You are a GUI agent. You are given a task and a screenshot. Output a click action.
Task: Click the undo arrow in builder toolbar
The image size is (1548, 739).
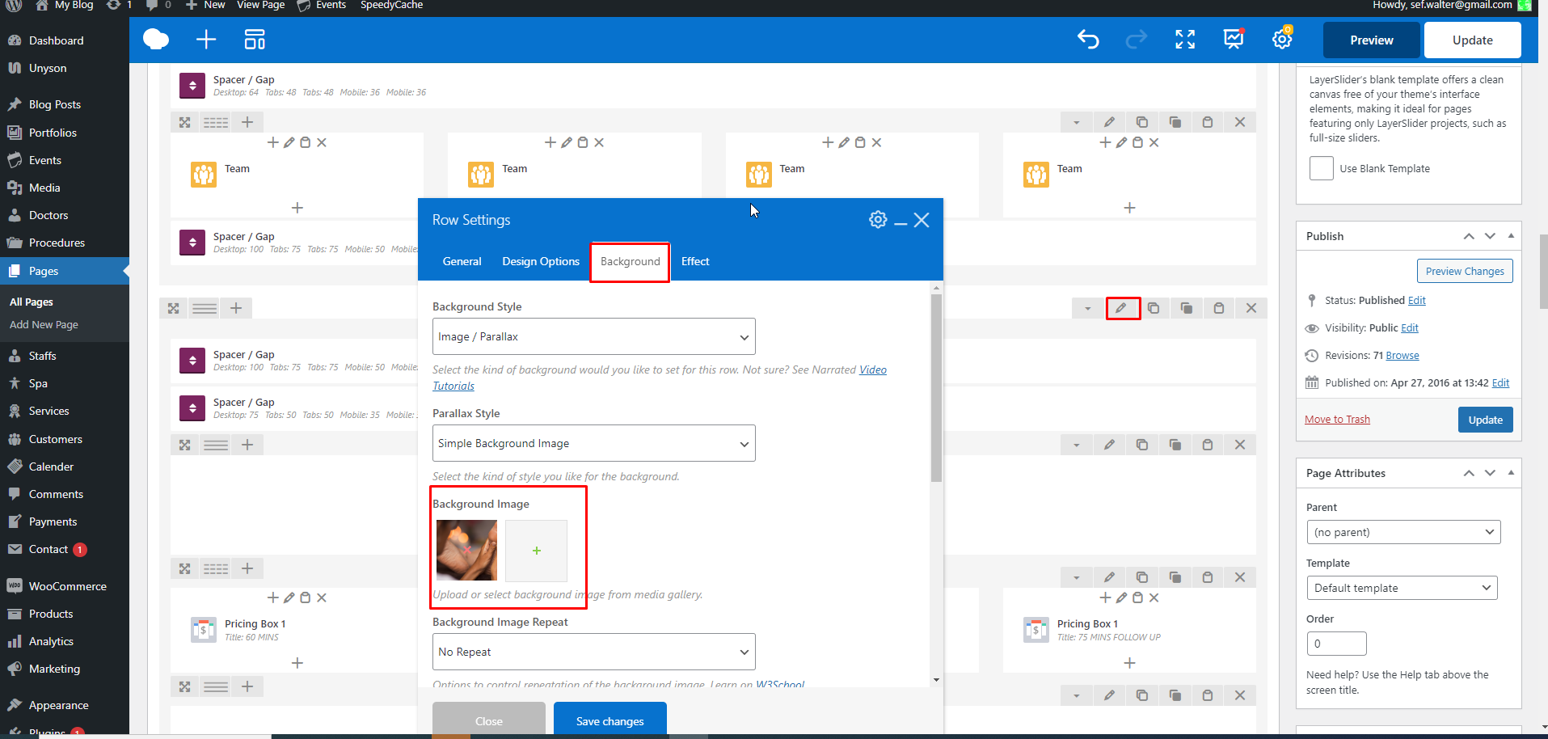pos(1088,39)
